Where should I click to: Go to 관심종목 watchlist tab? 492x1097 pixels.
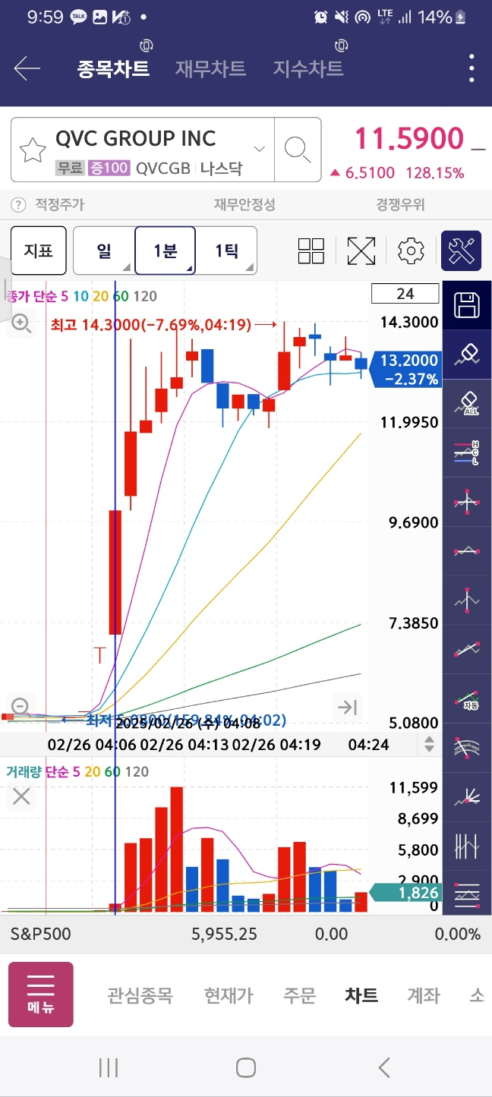140,995
